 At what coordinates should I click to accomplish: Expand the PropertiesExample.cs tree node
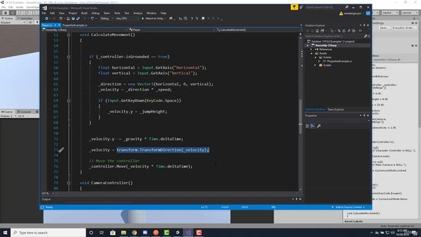[x=319, y=61]
